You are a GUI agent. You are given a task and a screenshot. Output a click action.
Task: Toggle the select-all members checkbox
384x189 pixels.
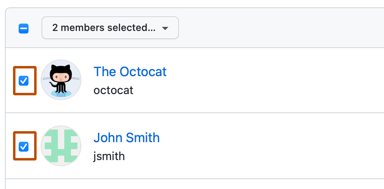click(24, 29)
